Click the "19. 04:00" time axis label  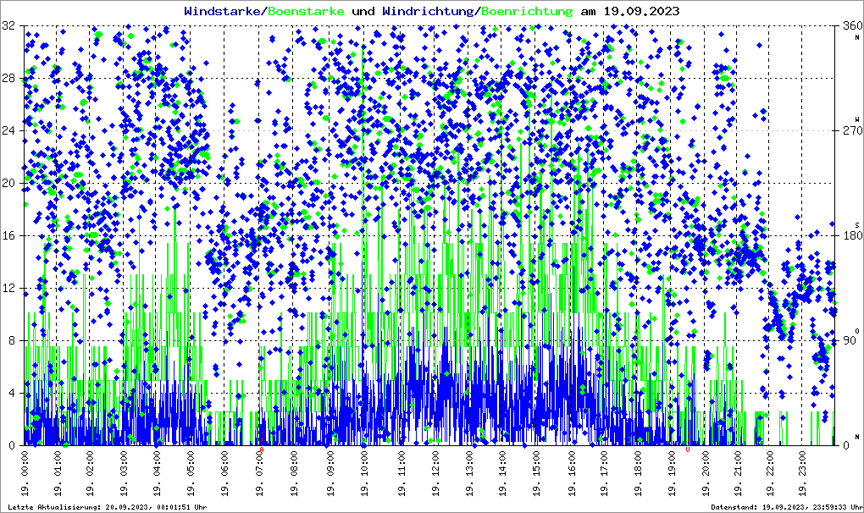(158, 474)
